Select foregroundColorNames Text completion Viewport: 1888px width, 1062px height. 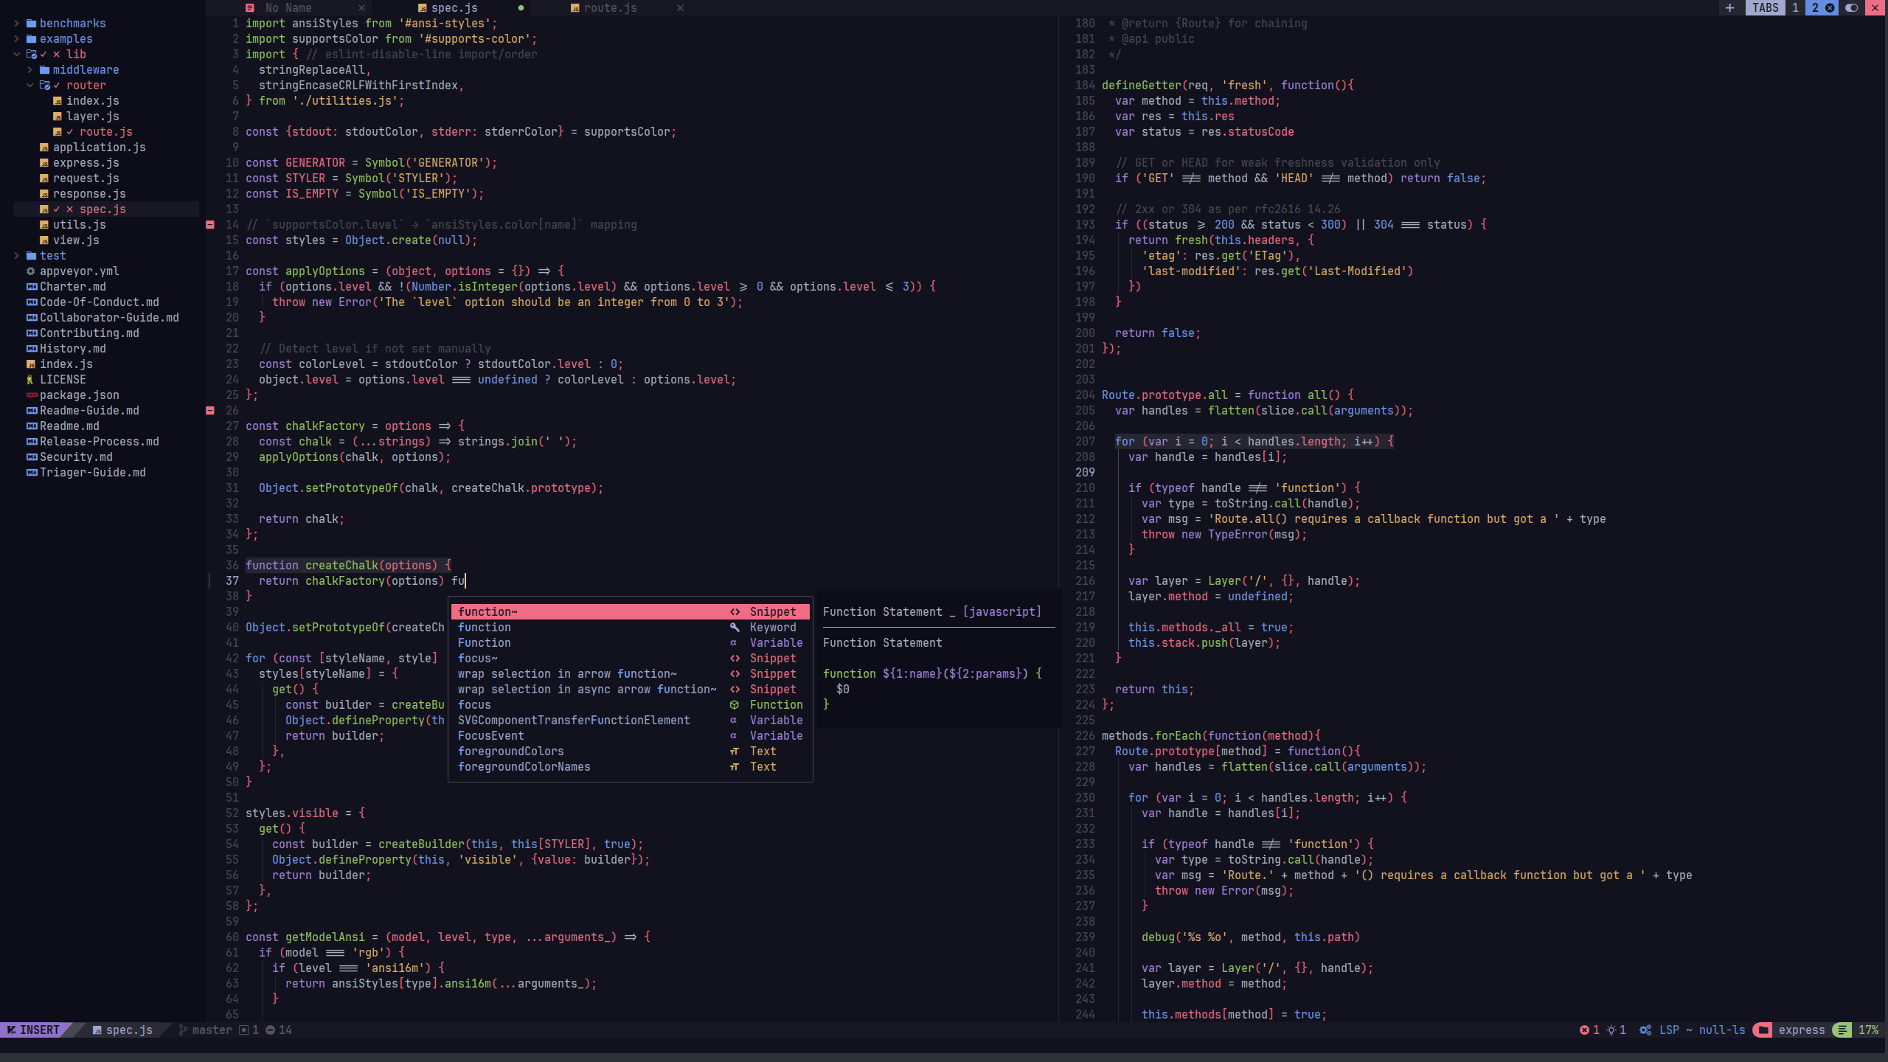[630, 767]
